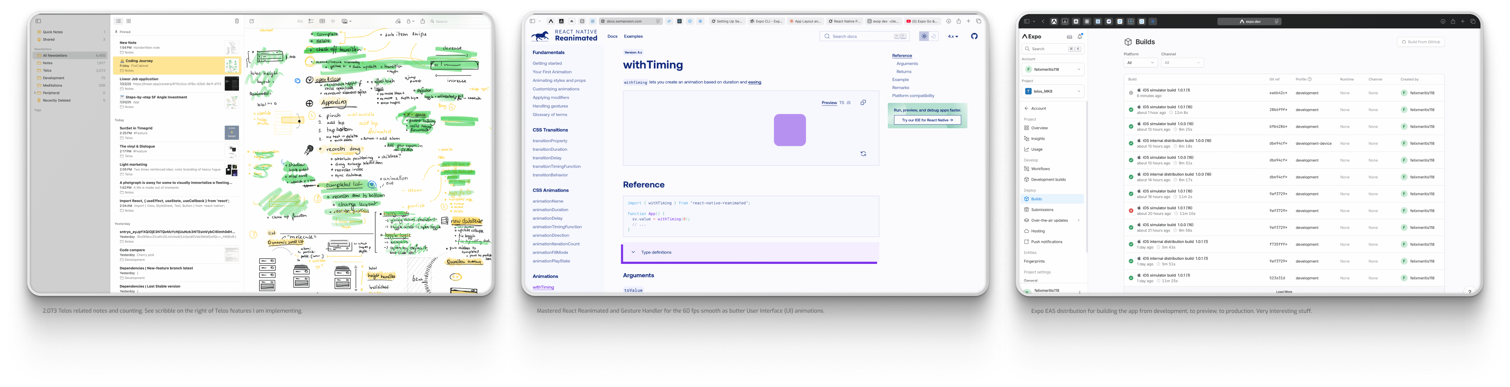The image size is (1510, 387).
Task: Open the Recently Deleted folder
Action: tap(70, 100)
